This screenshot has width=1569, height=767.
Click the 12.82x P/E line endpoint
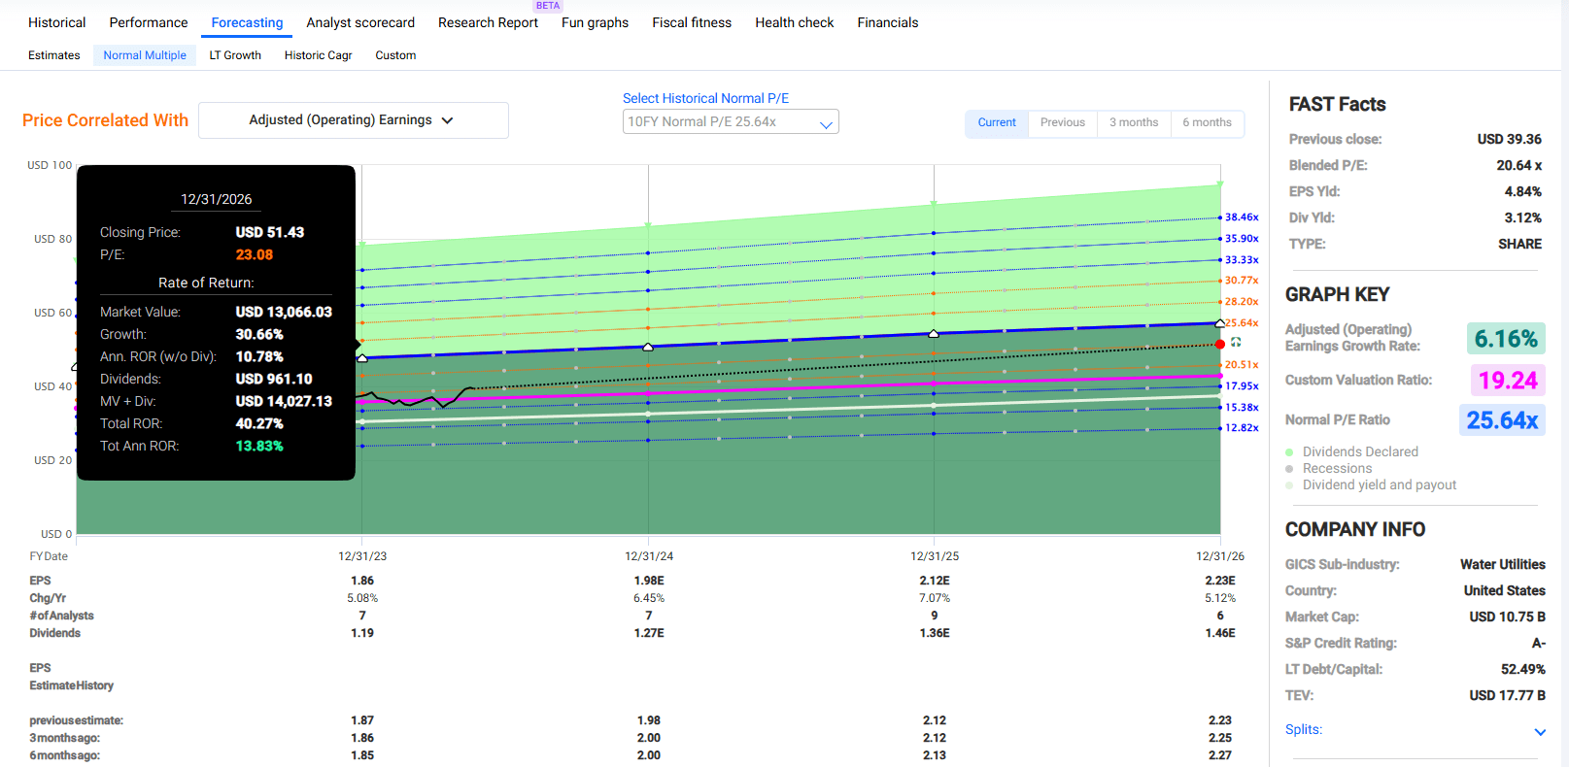[x=1220, y=428]
